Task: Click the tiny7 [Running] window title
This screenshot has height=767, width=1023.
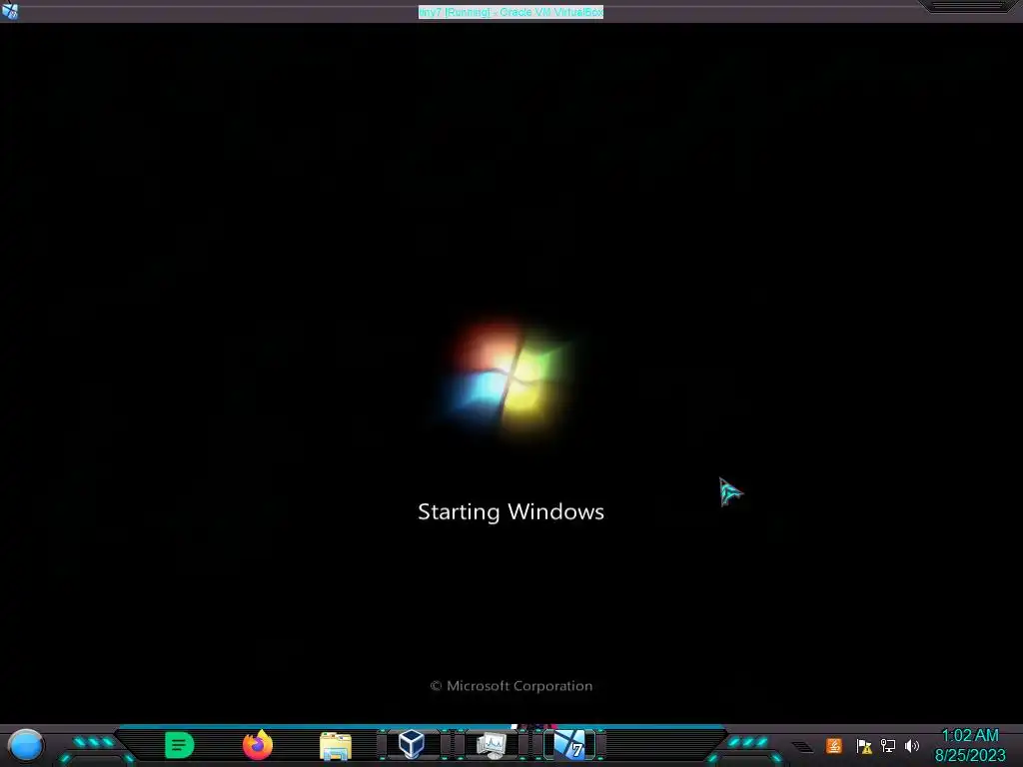Action: (511, 12)
